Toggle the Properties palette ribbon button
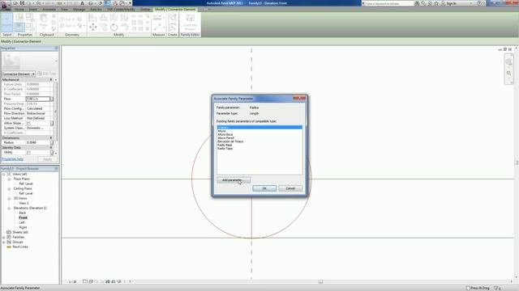 (x=19, y=27)
